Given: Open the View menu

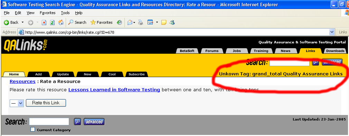Looking at the screenshot, I should click(30, 13).
